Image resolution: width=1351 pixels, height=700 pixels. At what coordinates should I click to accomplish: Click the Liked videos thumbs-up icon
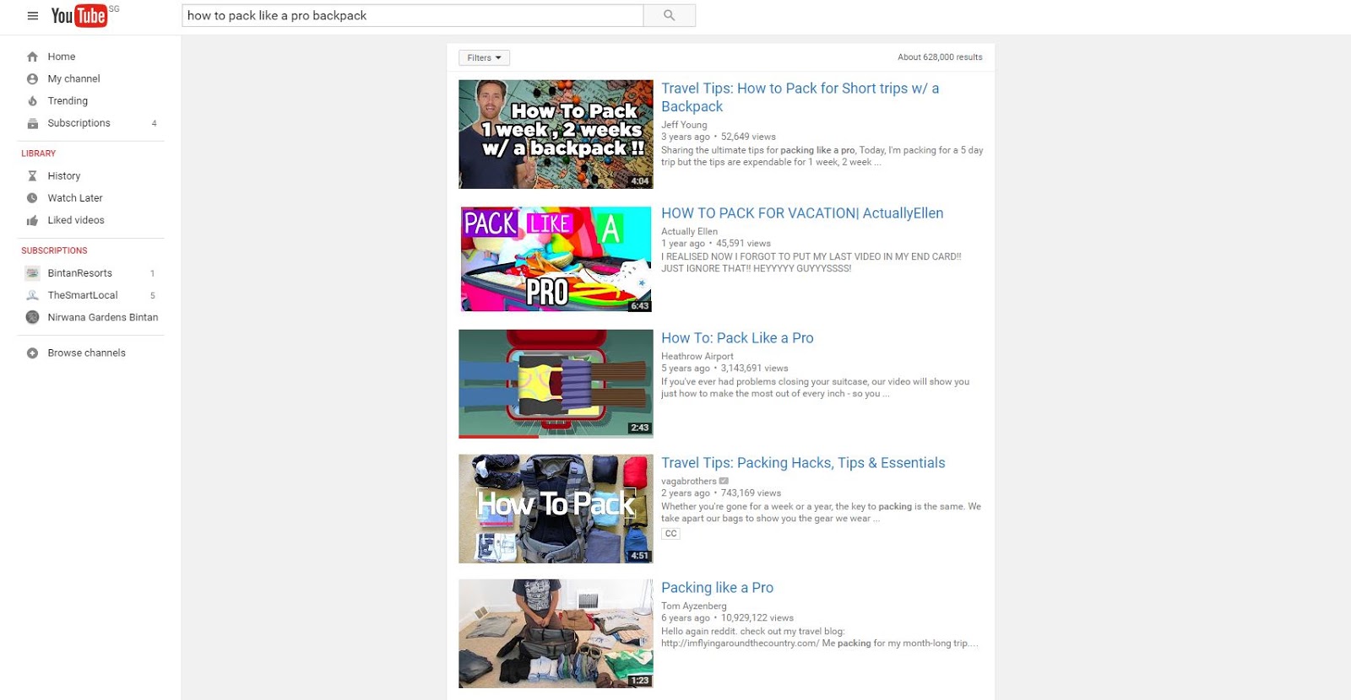pos(32,220)
